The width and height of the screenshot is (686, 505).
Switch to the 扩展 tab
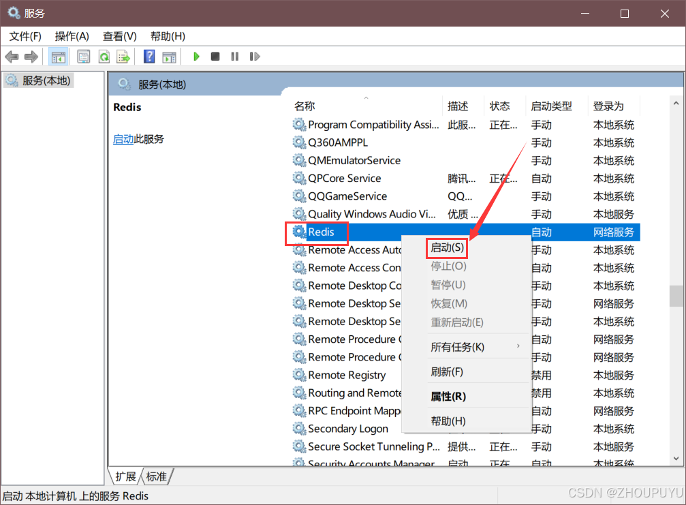point(125,476)
